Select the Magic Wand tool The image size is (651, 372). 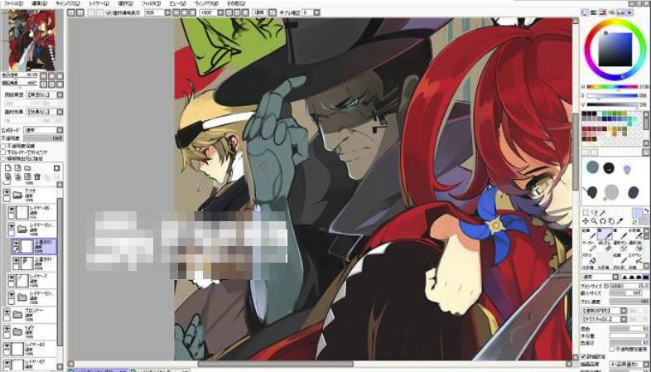pyautogui.click(x=603, y=213)
